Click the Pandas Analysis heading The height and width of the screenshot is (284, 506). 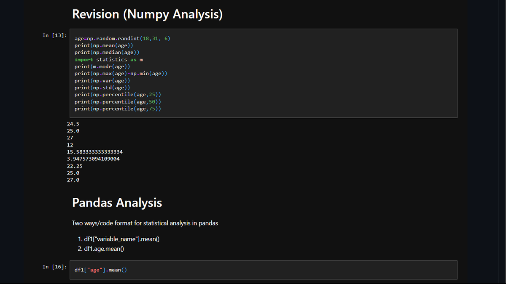[117, 203]
